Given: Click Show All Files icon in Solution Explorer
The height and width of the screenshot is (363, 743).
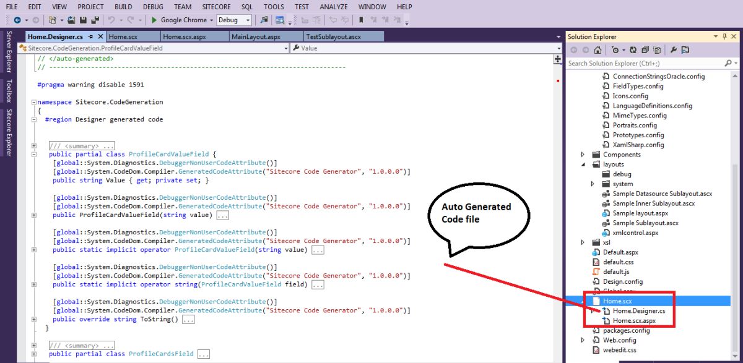Looking at the screenshot, I should pos(657,50).
